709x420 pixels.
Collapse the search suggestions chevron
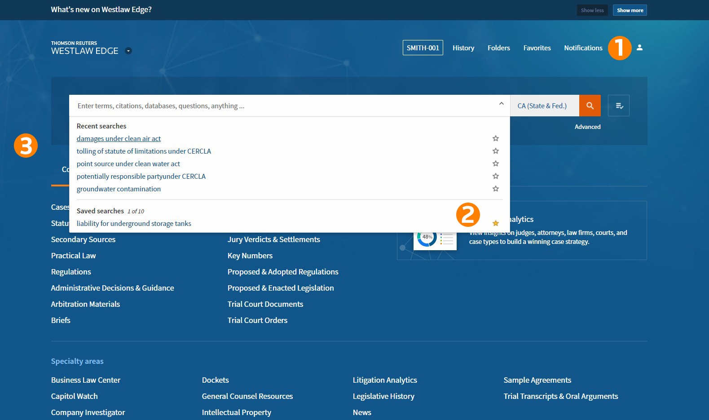click(x=501, y=104)
